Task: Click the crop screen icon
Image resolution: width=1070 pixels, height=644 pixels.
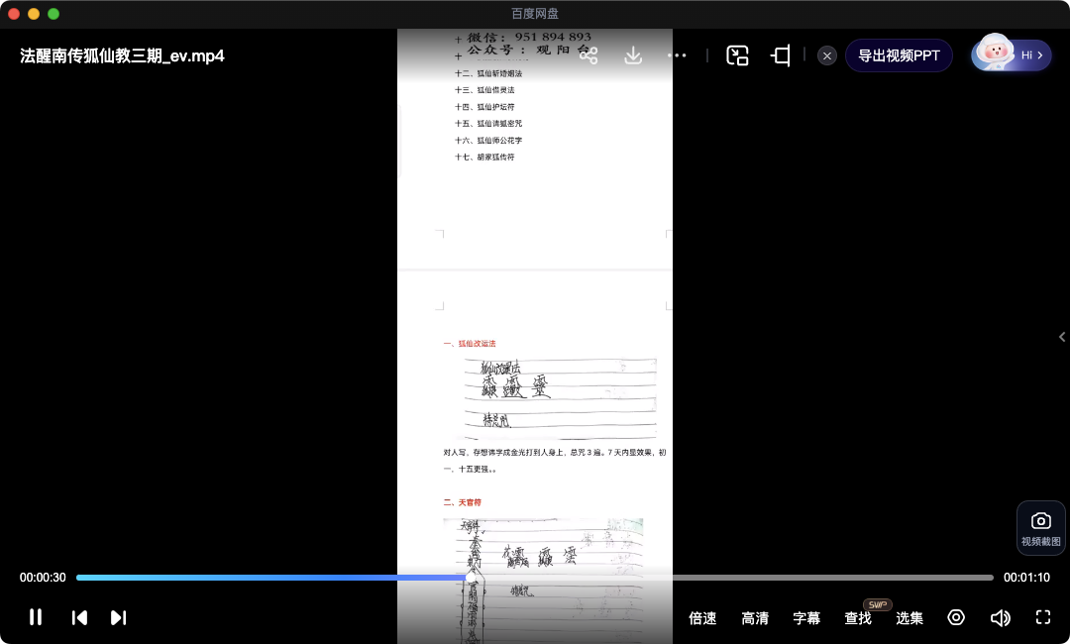Action: pyautogui.click(x=781, y=55)
